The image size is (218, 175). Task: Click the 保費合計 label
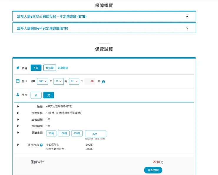click(37, 162)
